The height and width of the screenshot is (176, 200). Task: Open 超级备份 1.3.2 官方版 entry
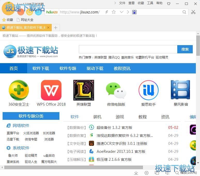pos(114,128)
